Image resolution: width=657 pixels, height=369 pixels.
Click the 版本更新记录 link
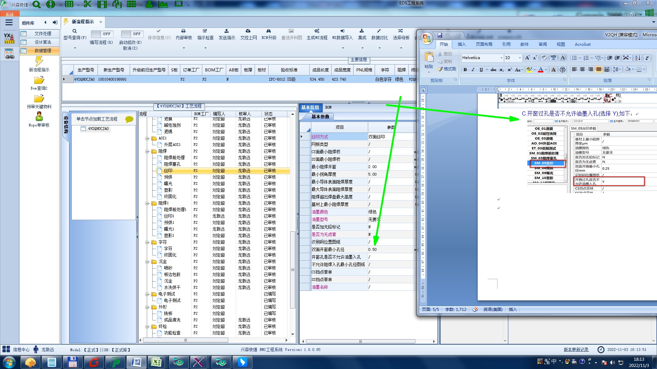click(576, 350)
